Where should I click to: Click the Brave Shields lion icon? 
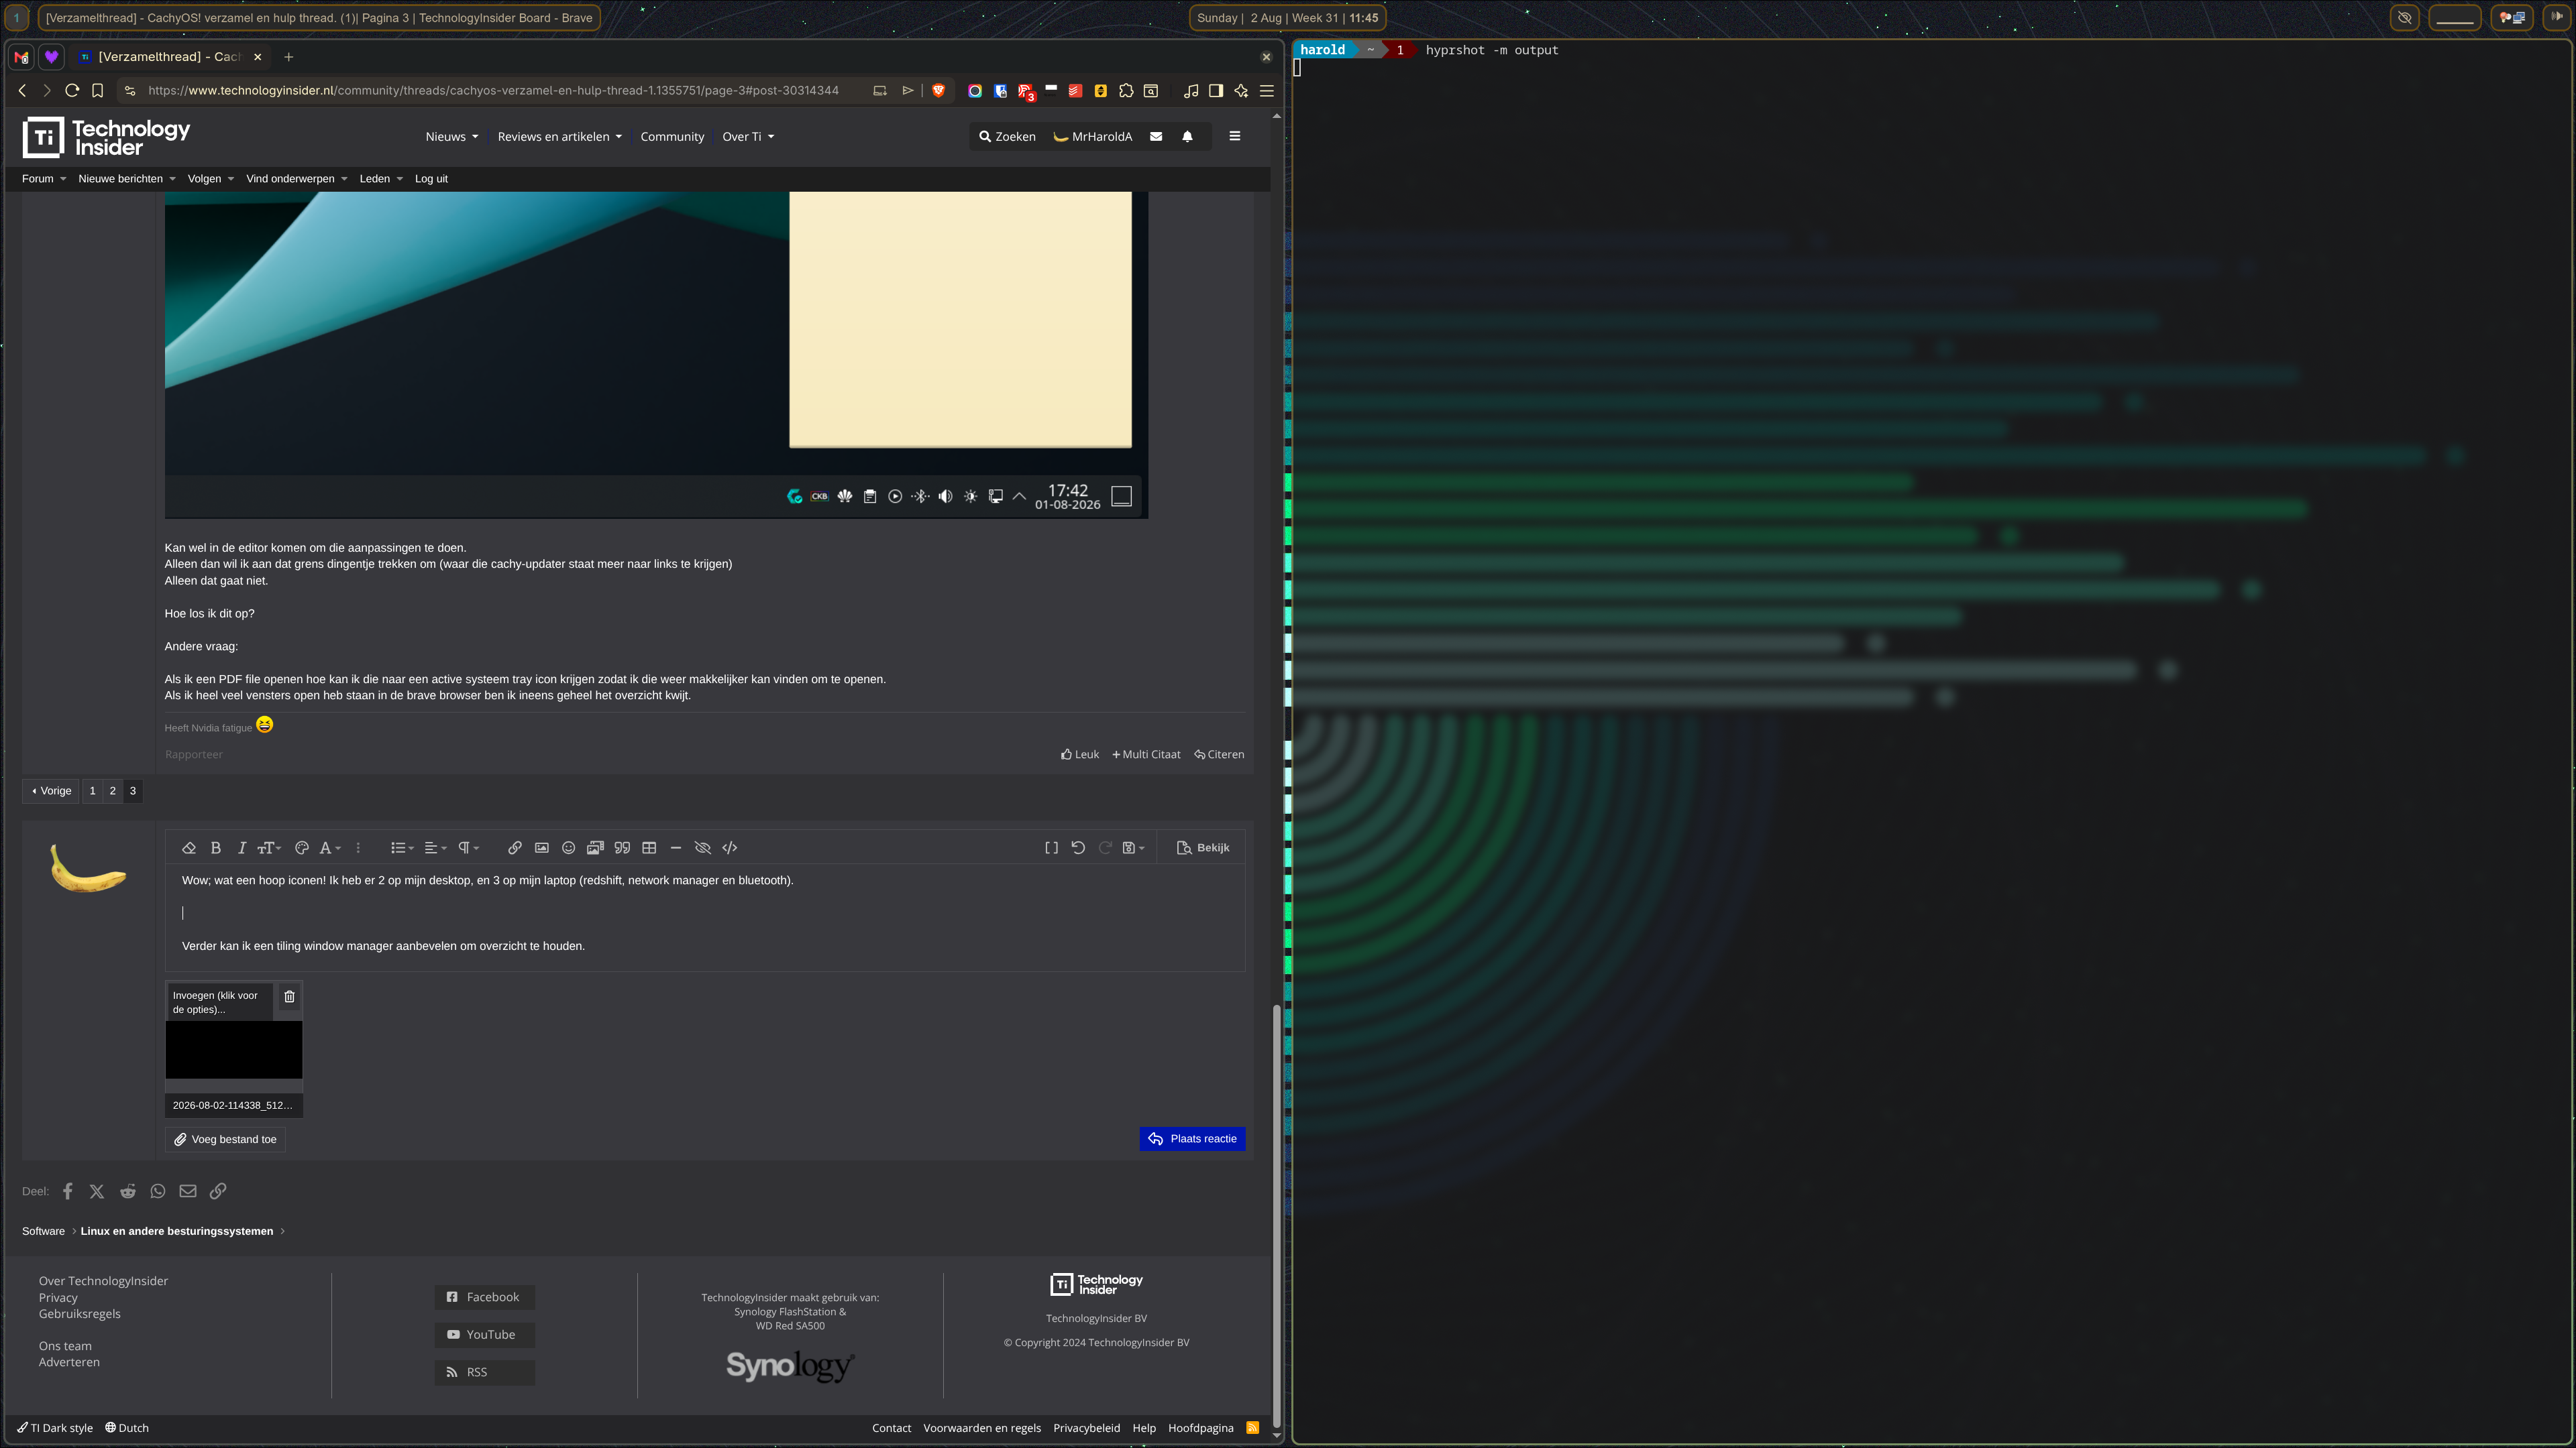[x=938, y=91]
